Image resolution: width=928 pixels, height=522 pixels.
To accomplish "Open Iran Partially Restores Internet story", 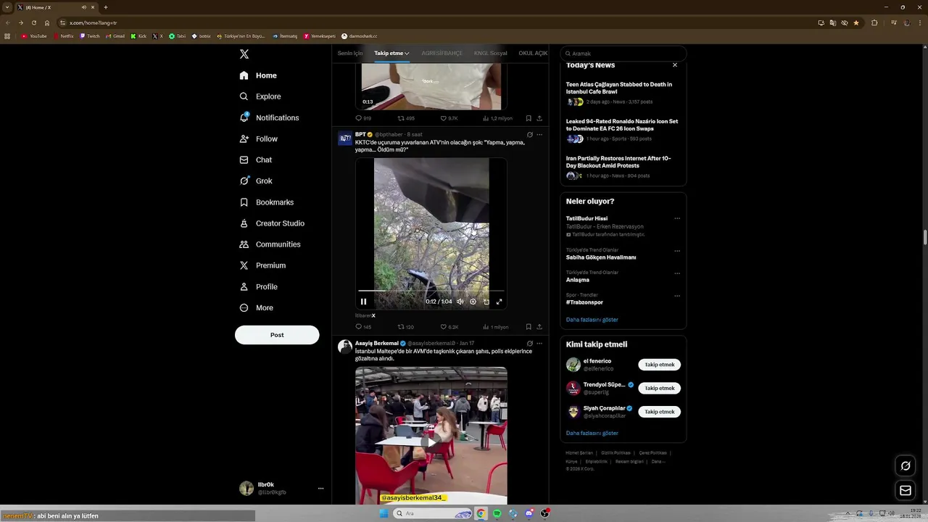I will 623,167.
